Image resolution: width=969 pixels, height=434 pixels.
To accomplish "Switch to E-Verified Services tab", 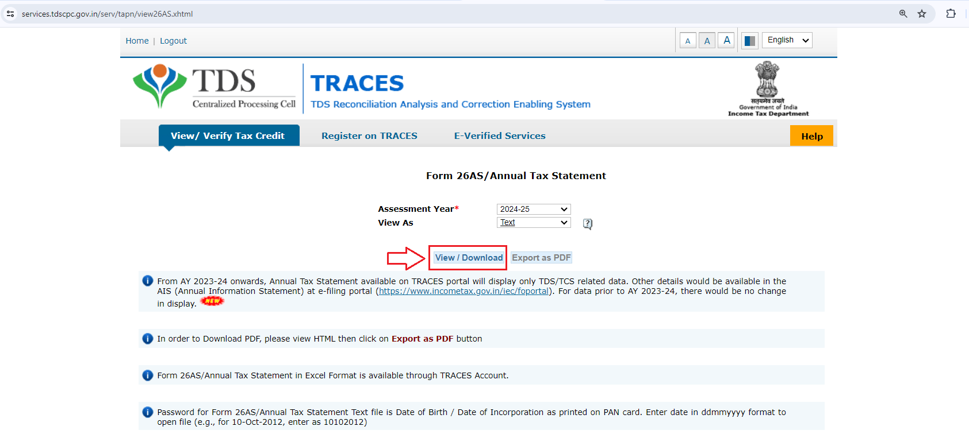I will pos(500,135).
